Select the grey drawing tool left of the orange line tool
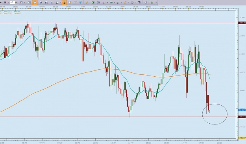This screenshot has width=246, height=144. coord(118,2)
